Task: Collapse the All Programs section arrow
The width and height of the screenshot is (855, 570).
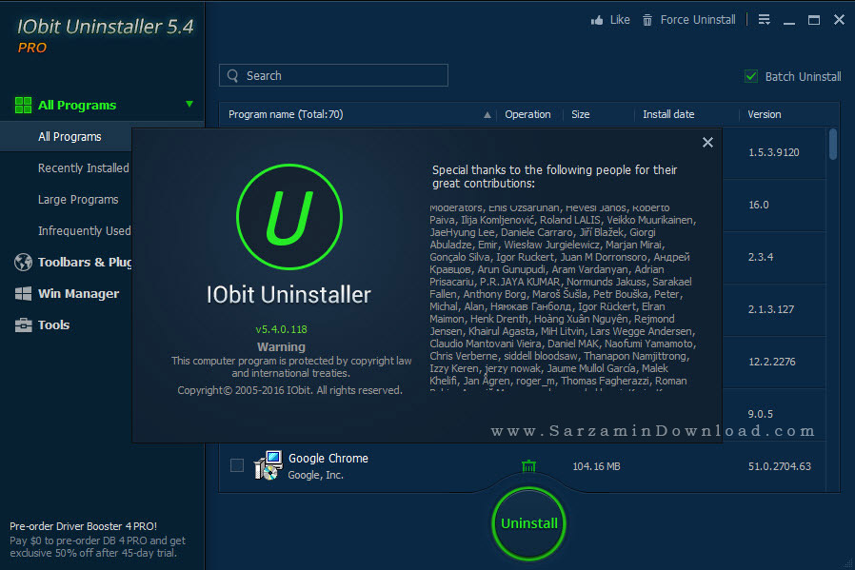Action: [189, 104]
